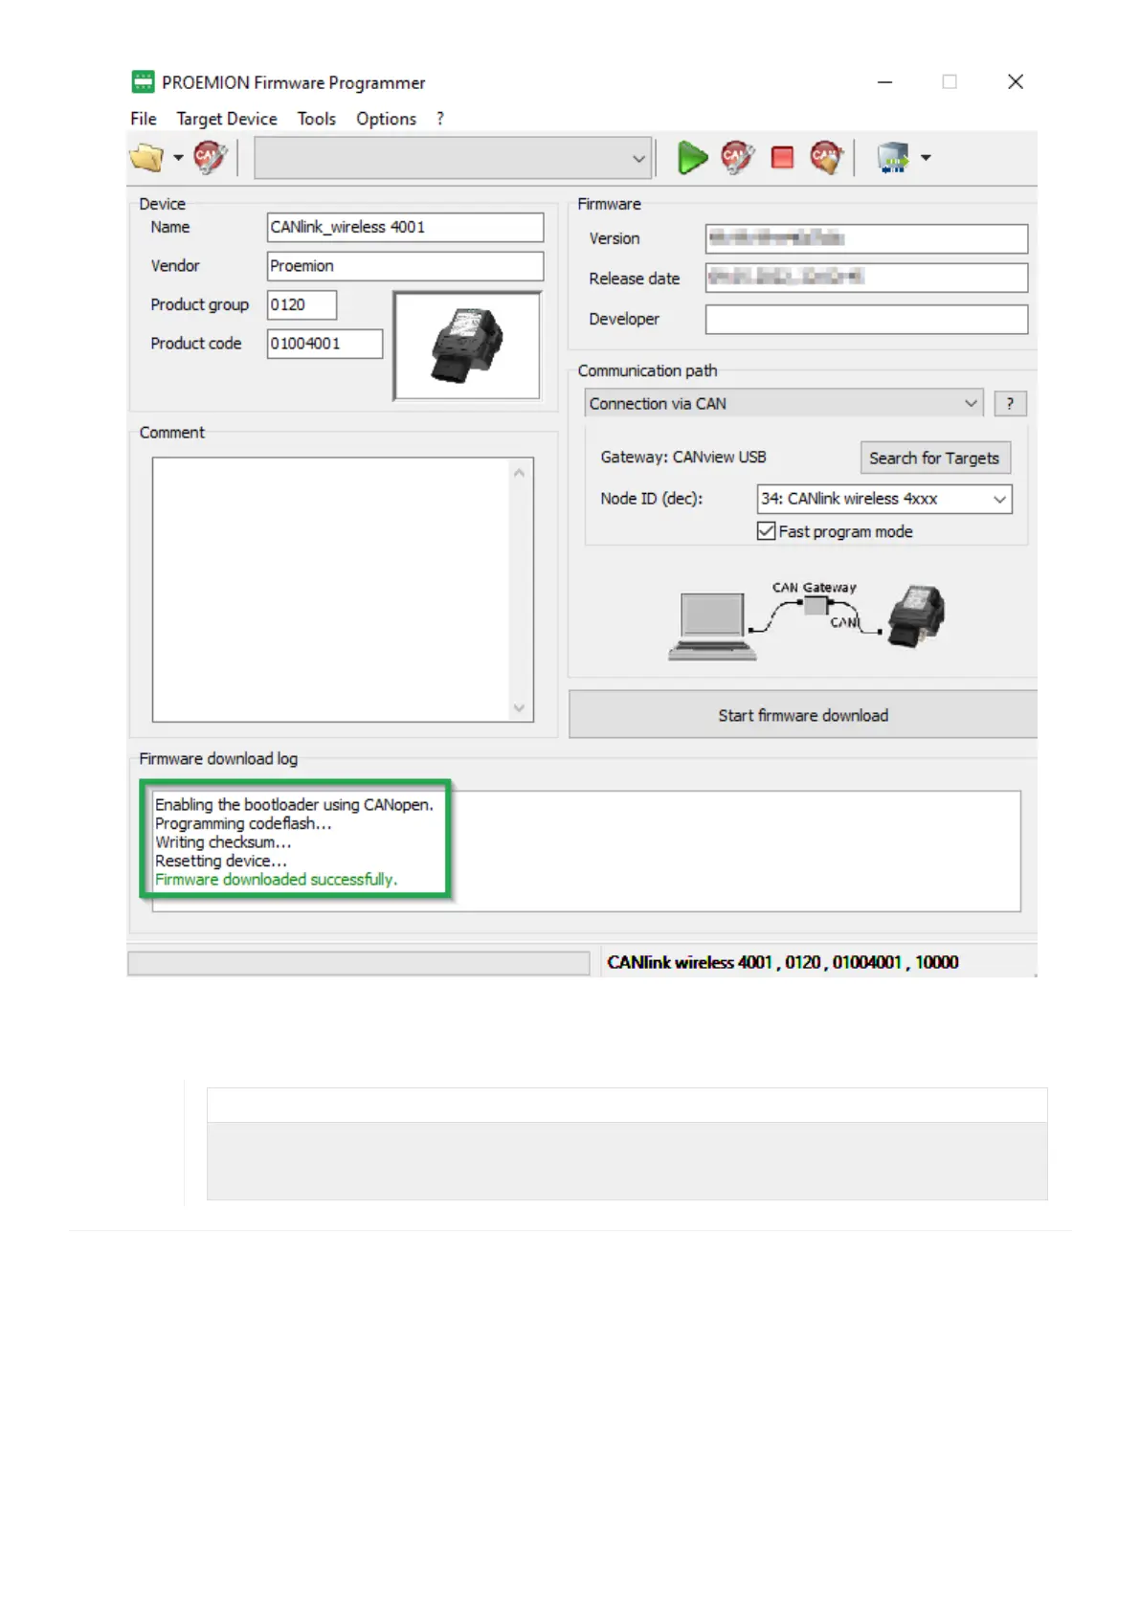Viewport: 1140px width, 1612px height.
Task: Open the File menu
Action: coord(144,119)
